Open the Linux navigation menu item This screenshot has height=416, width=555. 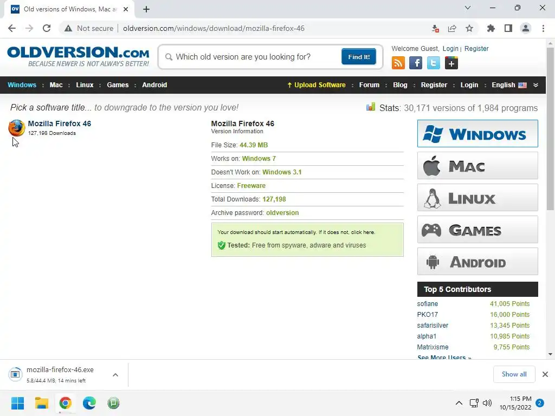(85, 85)
